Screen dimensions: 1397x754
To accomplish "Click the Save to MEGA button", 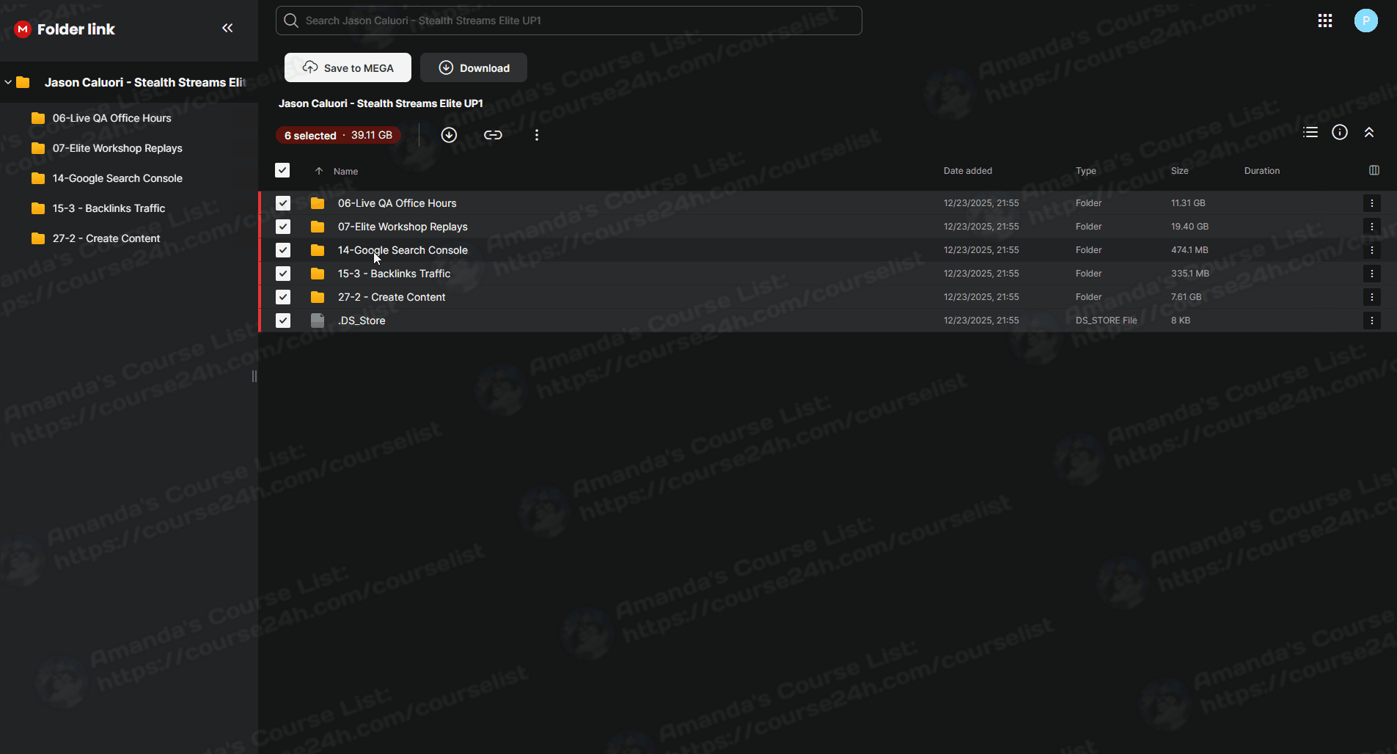I will tap(348, 67).
